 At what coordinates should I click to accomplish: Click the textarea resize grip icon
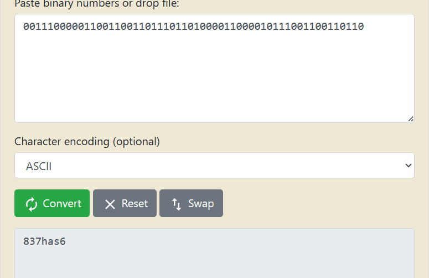tap(411, 119)
